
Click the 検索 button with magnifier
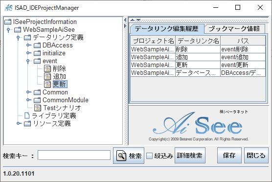pos(129,156)
